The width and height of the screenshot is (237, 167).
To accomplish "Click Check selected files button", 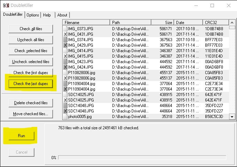I will 31,51.
